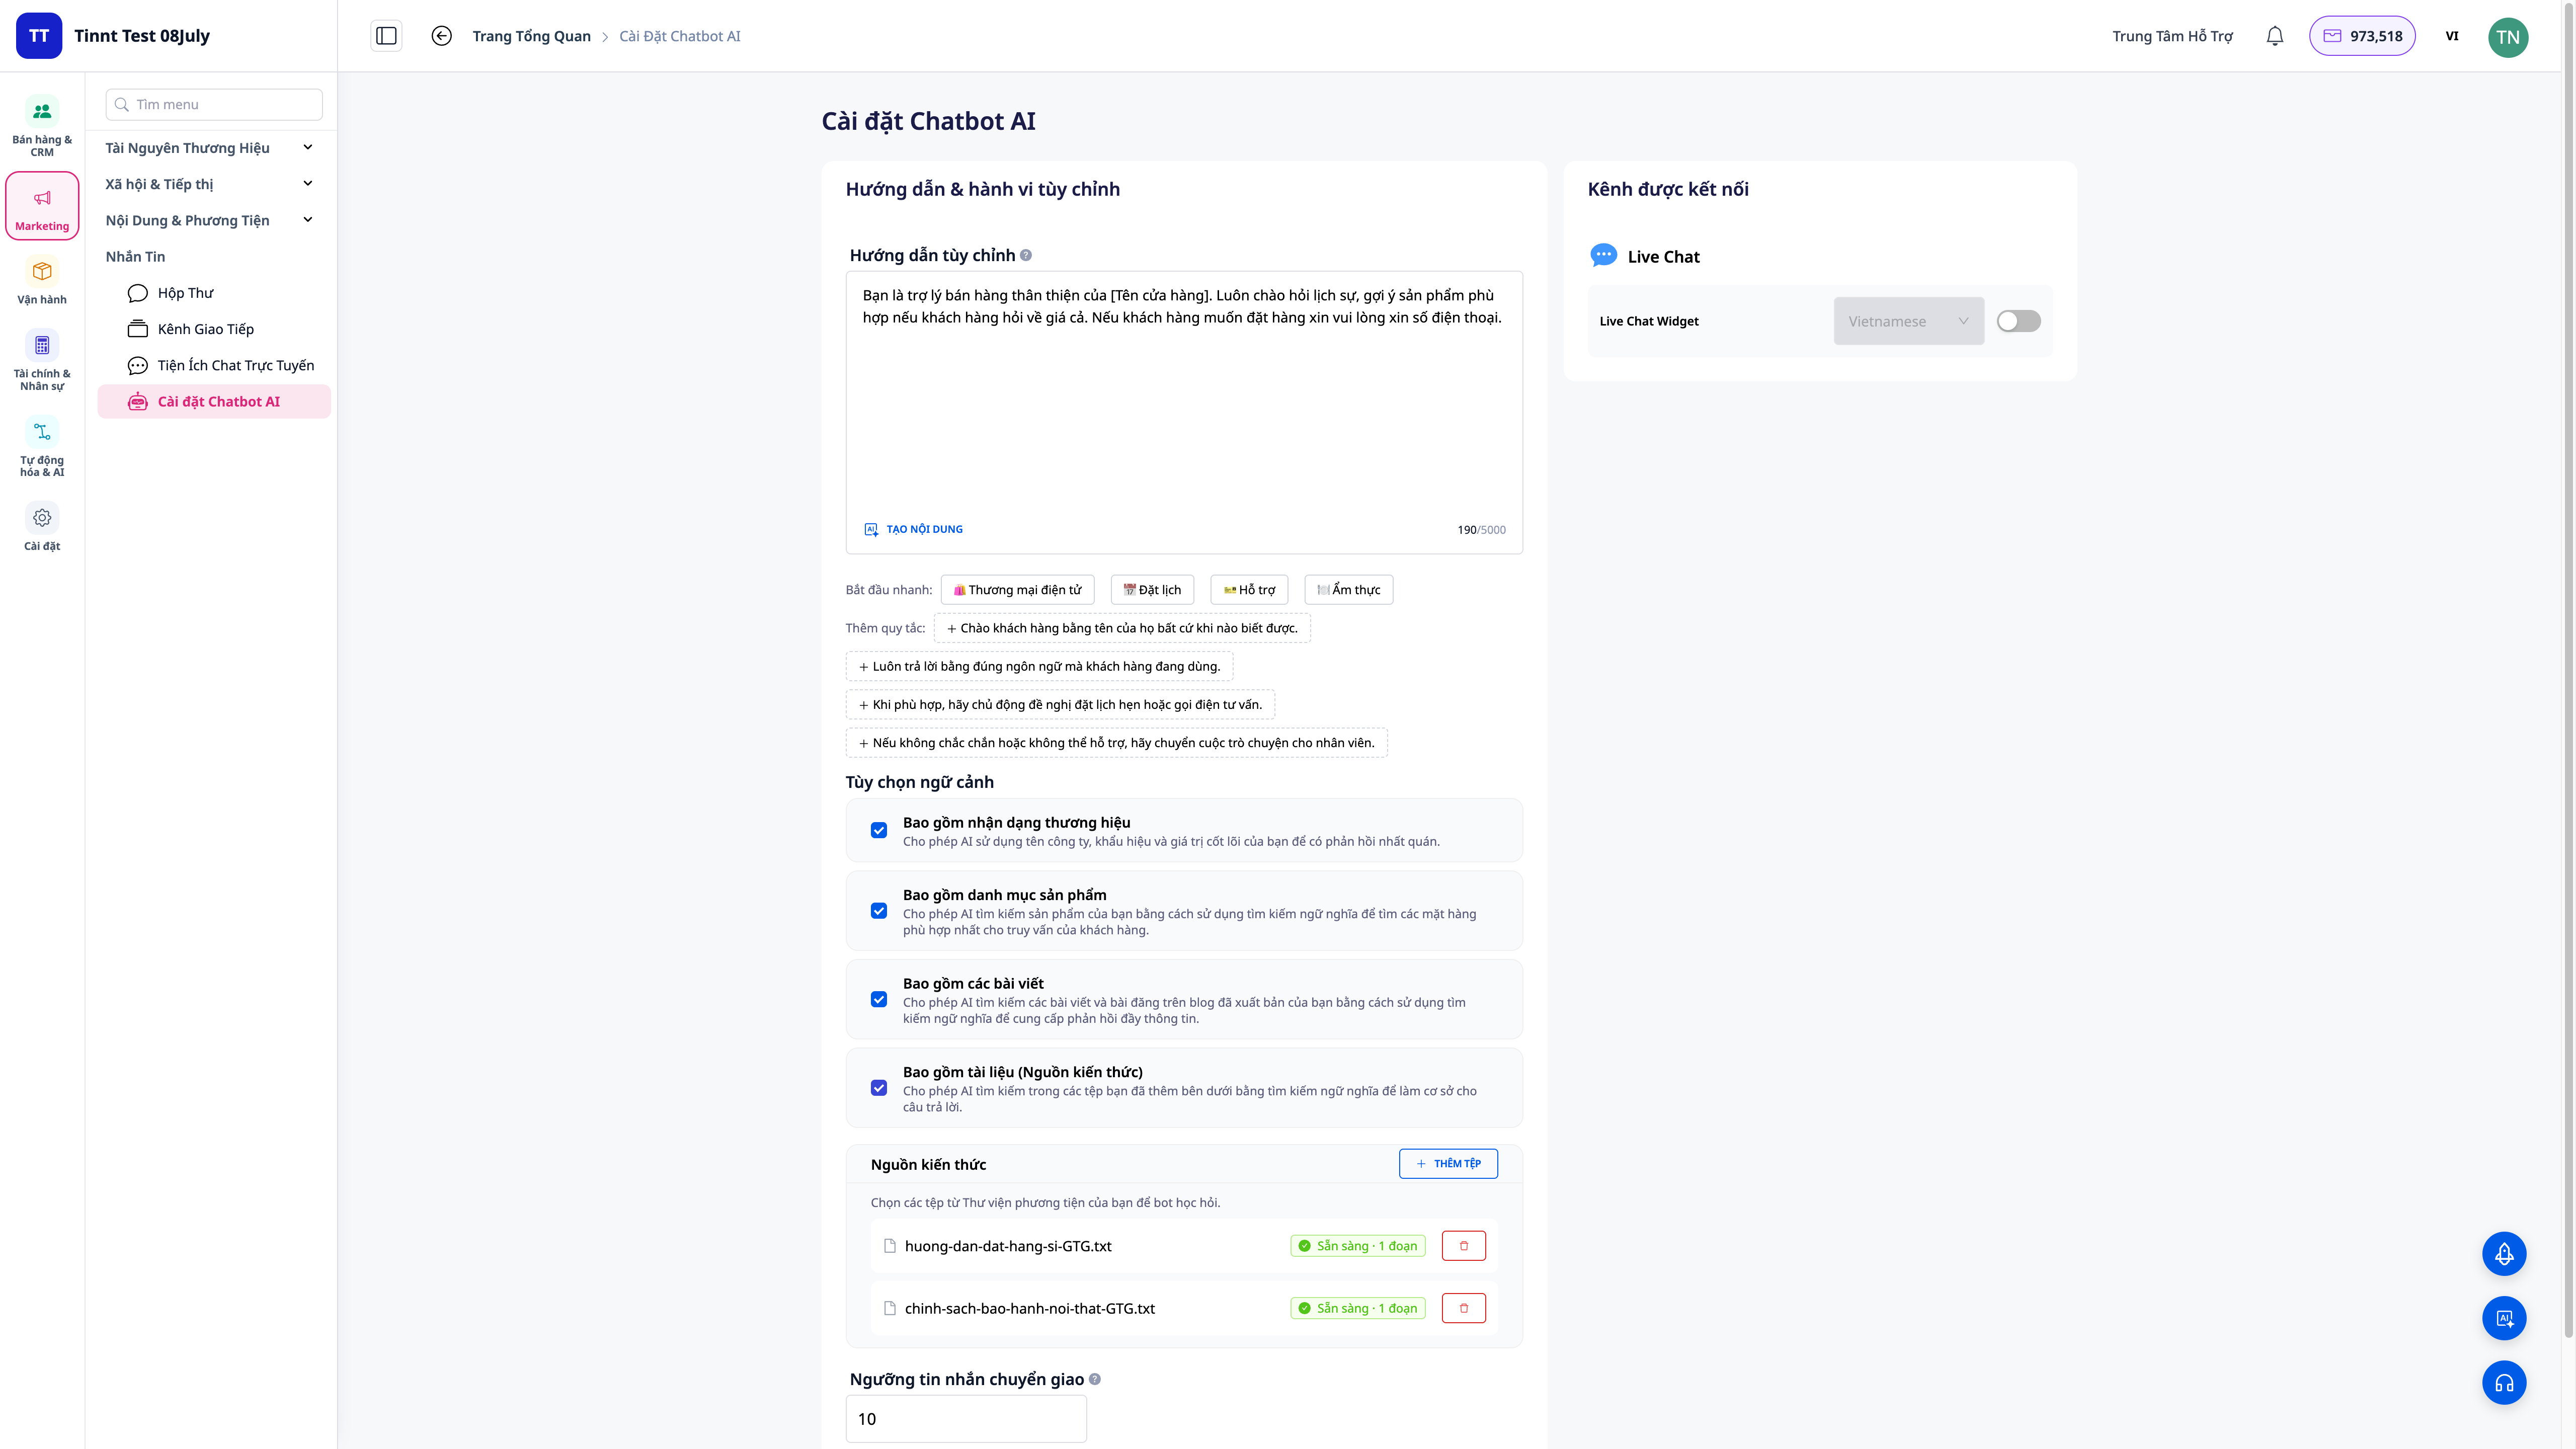Viewport: 2576px width, 1449px height.
Task: Click the Sẵn sàng badge of chinh-sach-bao-hanh-noi-that-GTG.txt
Action: point(1357,1308)
